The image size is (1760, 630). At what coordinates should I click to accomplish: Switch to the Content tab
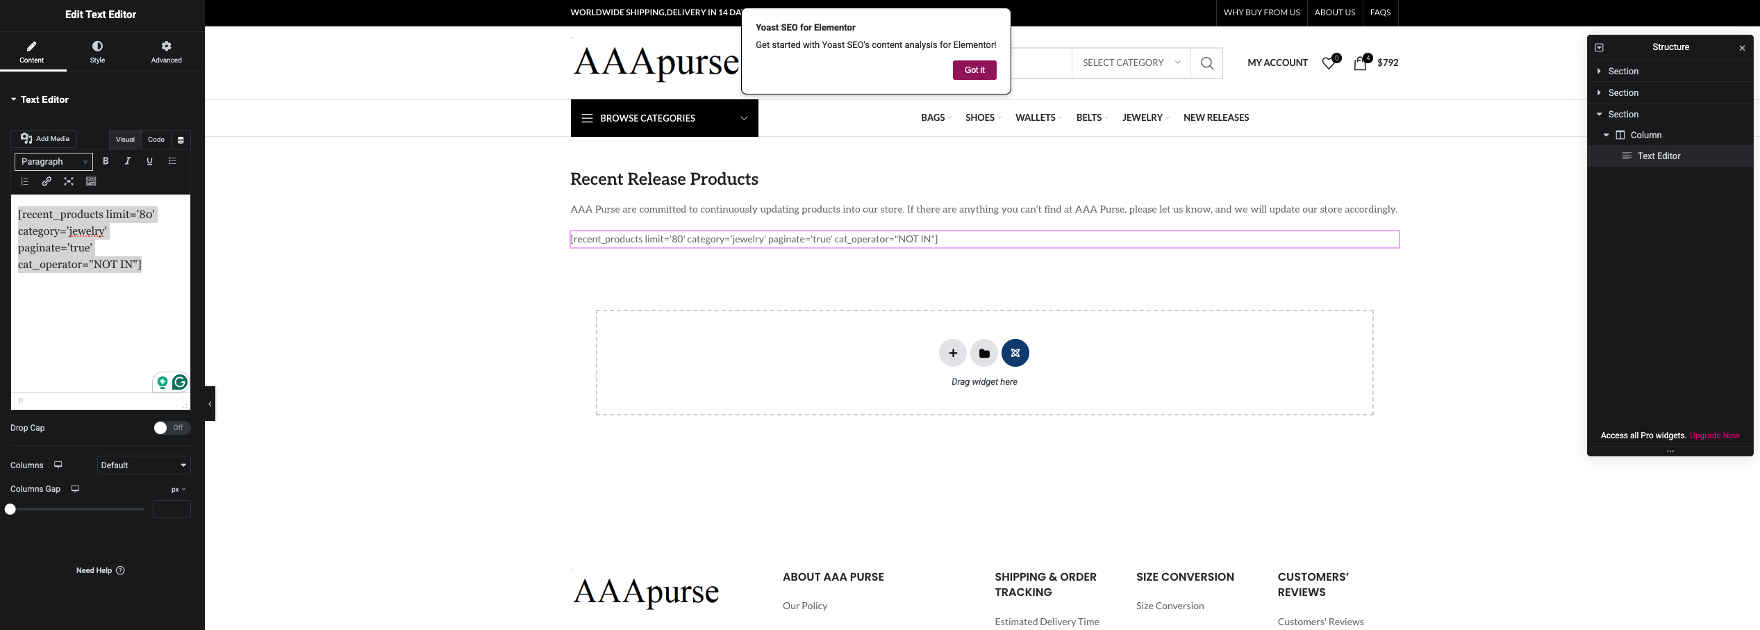pyautogui.click(x=32, y=52)
